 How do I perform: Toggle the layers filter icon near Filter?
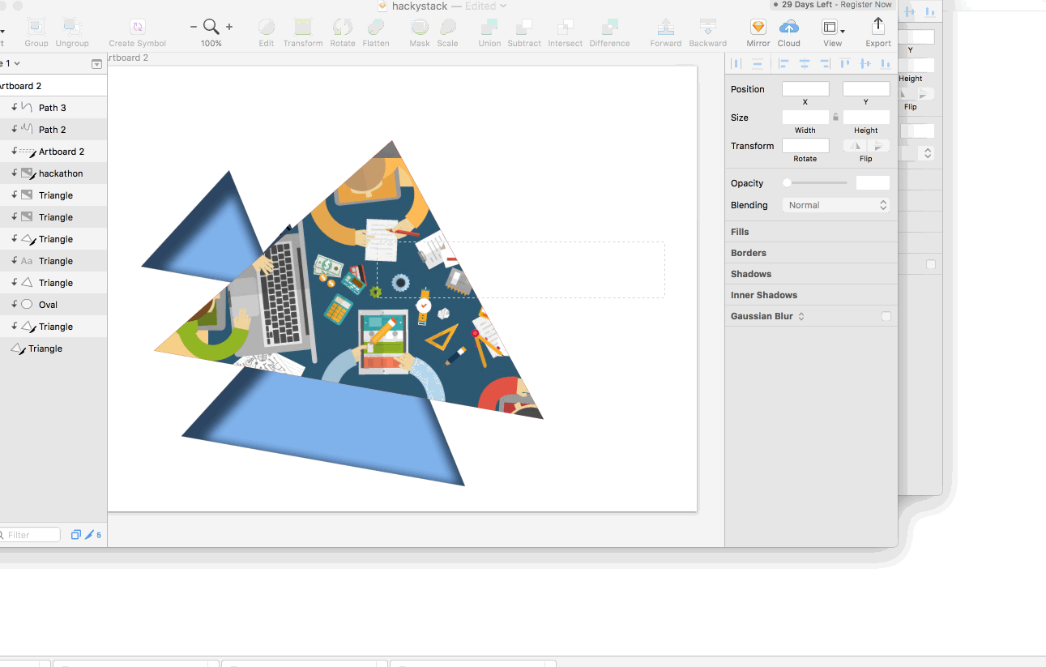pyautogui.click(x=75, y=535)
